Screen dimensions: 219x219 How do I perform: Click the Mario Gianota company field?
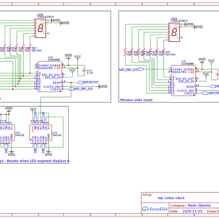coord(201,205)
